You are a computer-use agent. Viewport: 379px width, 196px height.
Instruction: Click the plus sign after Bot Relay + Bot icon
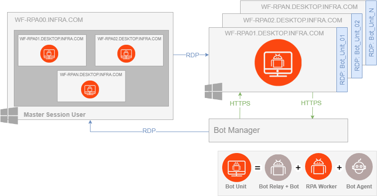coord(298,167)
